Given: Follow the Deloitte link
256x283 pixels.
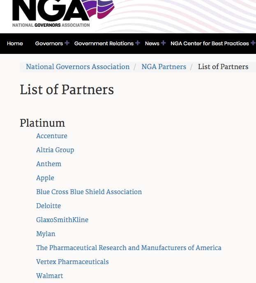Looking at the screenshot, I should coord(48,206).
